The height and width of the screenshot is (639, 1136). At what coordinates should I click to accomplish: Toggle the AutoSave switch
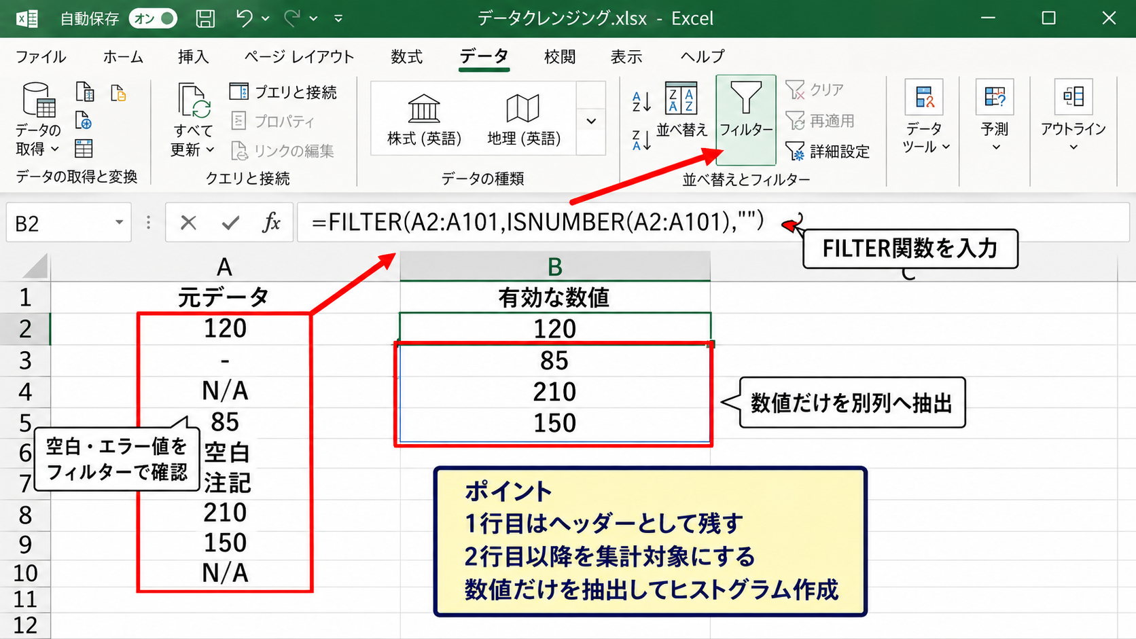pyautogui.click(x=153, y=18)
